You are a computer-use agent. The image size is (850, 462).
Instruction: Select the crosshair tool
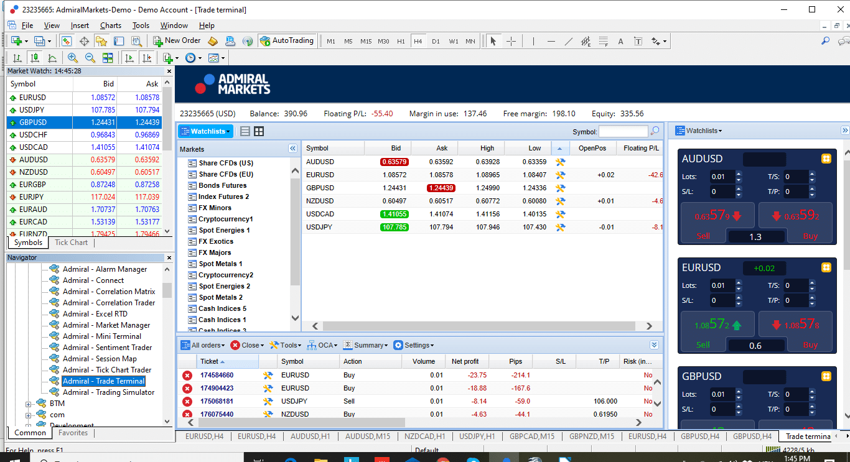pos(511,41)
